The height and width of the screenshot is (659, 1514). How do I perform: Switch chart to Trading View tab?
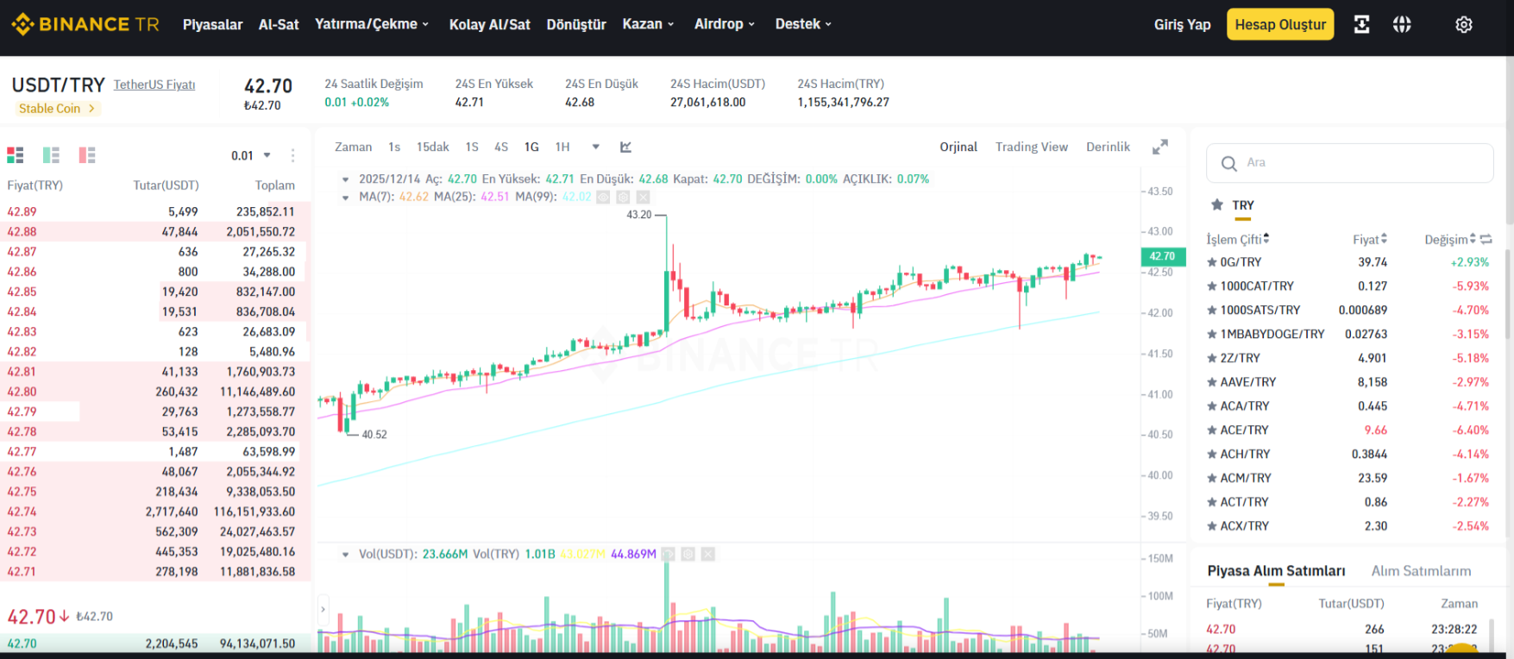click(x=1031, y=147)
